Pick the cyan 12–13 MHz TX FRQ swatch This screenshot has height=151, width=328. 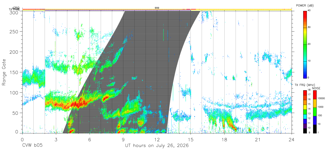point(305,117)
